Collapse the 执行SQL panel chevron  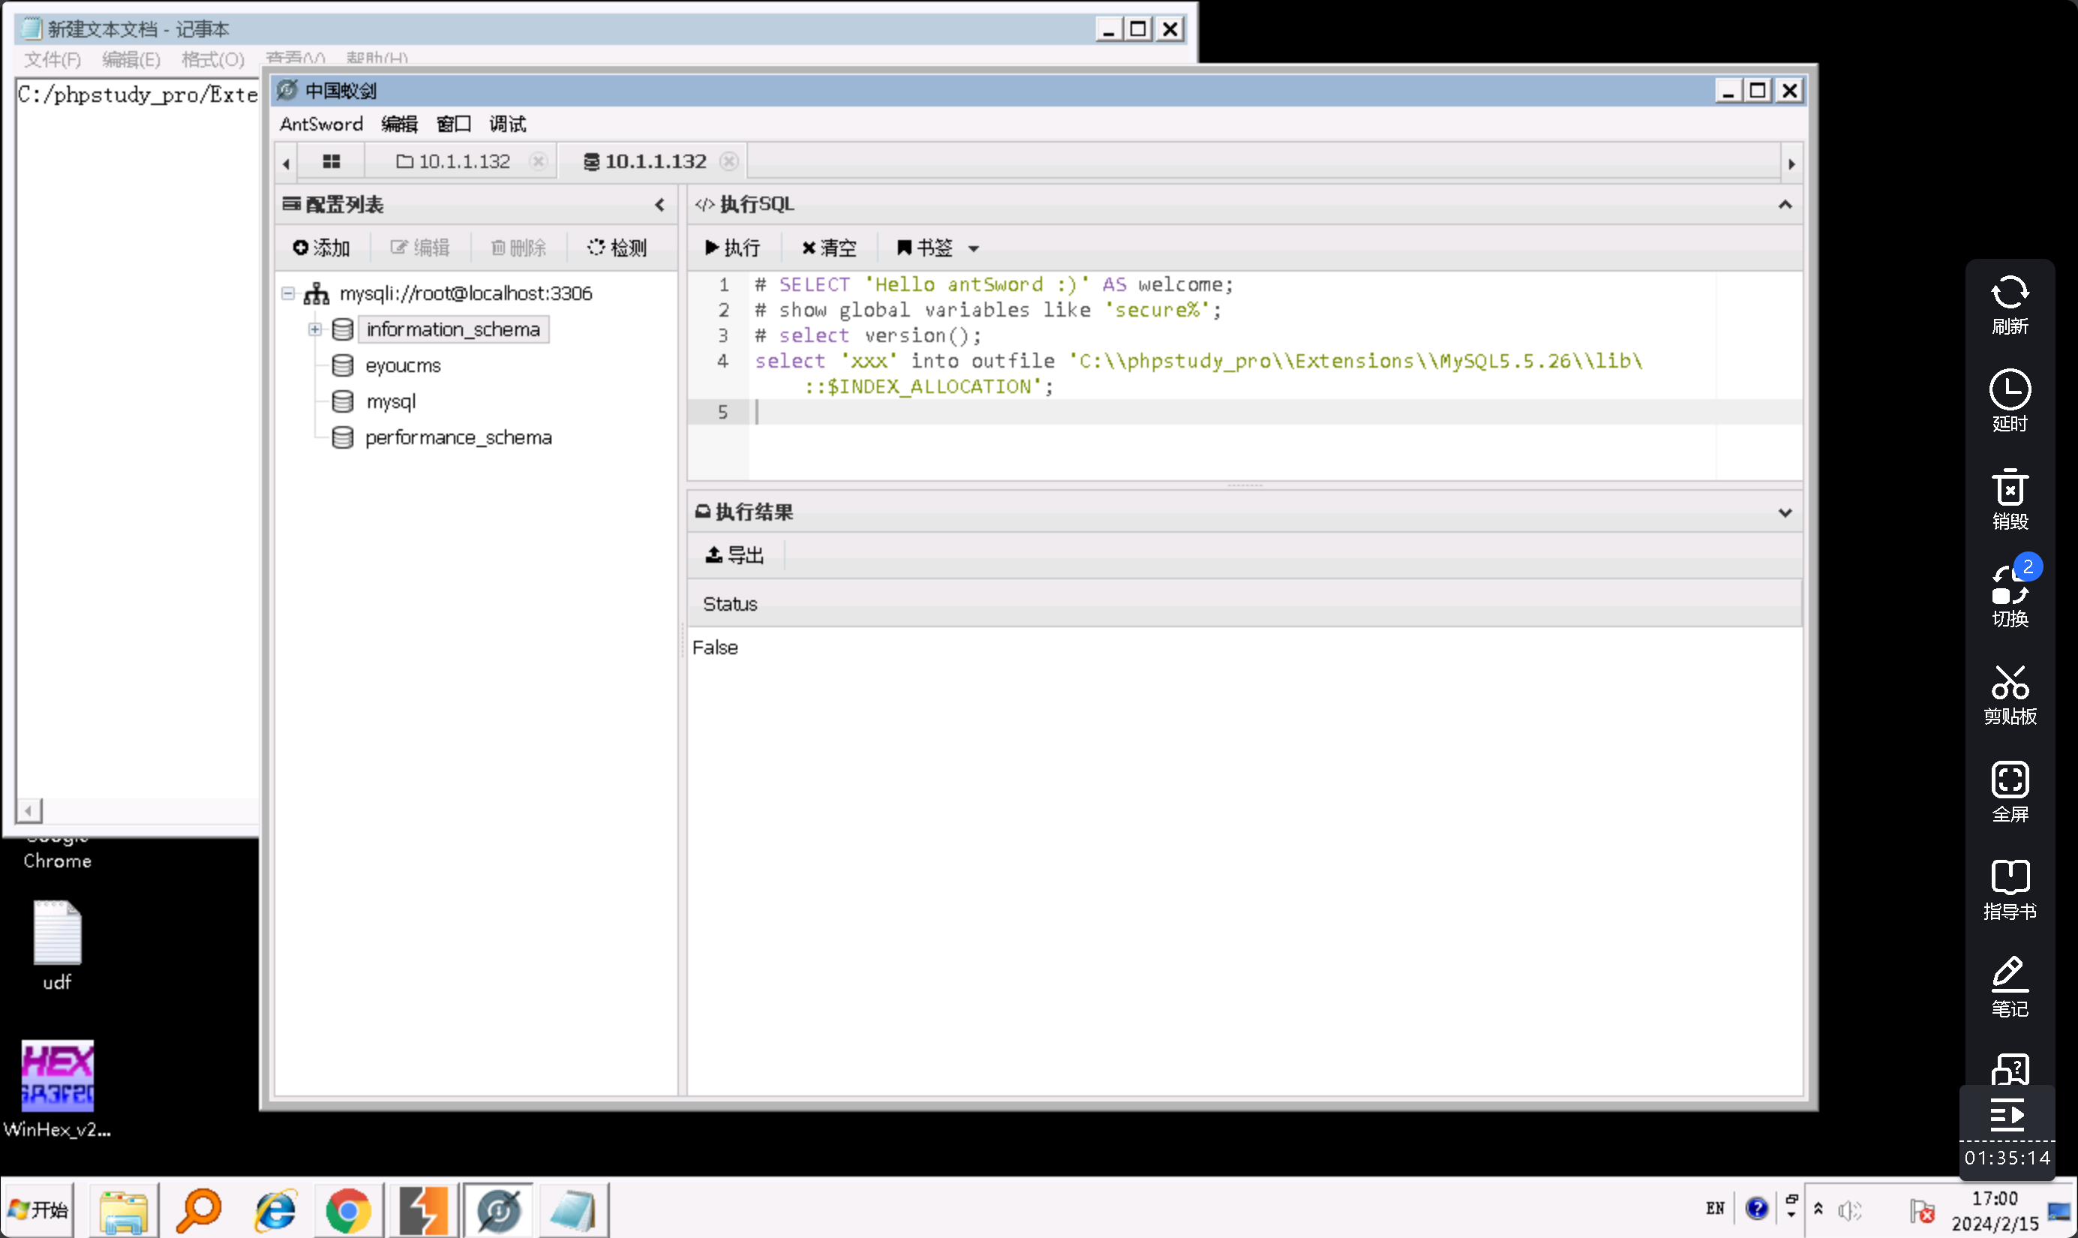point(1785,206)
